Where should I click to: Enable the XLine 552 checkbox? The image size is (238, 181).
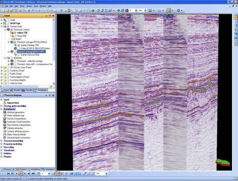[x=15, y=36]
